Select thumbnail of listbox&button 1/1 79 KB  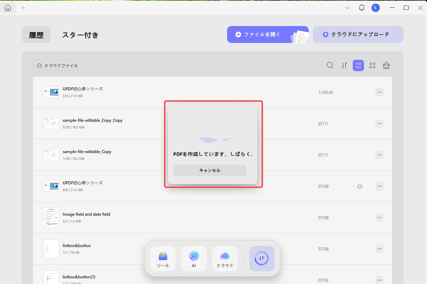pos(51,249)
